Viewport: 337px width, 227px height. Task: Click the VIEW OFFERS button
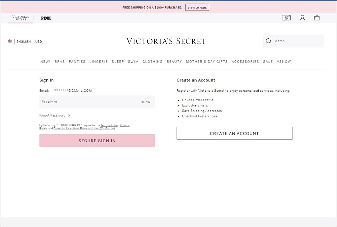click(x=197, y=7)
